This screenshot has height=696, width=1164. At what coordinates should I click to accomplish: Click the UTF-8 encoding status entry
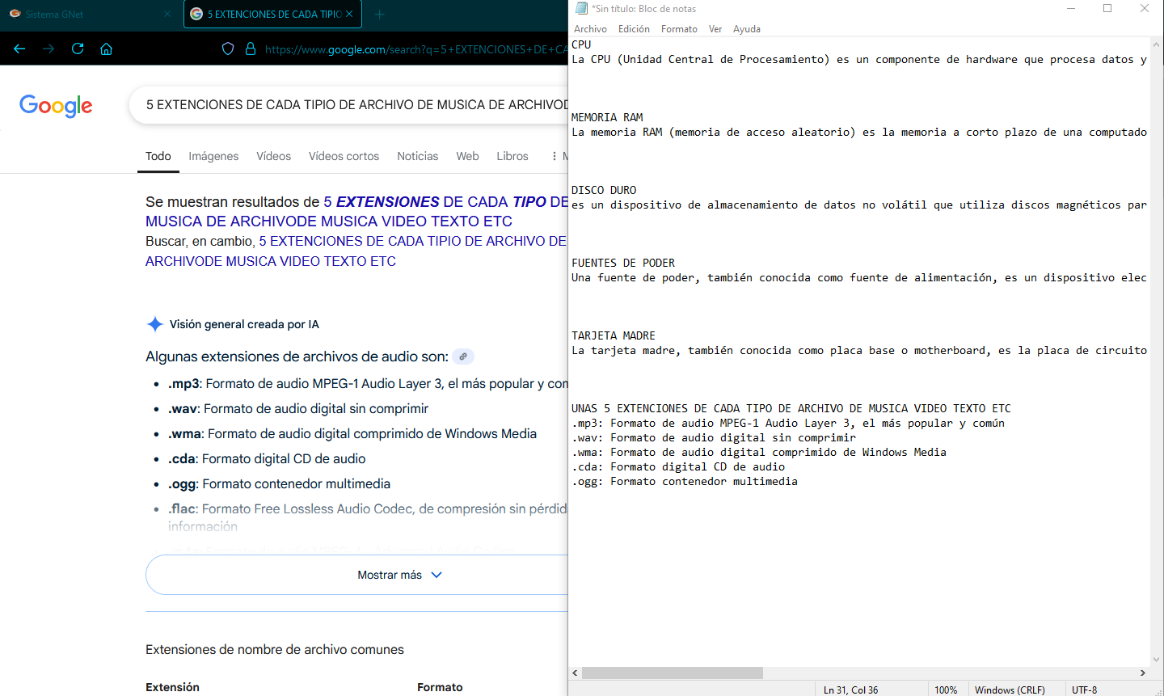(1084, 690)
